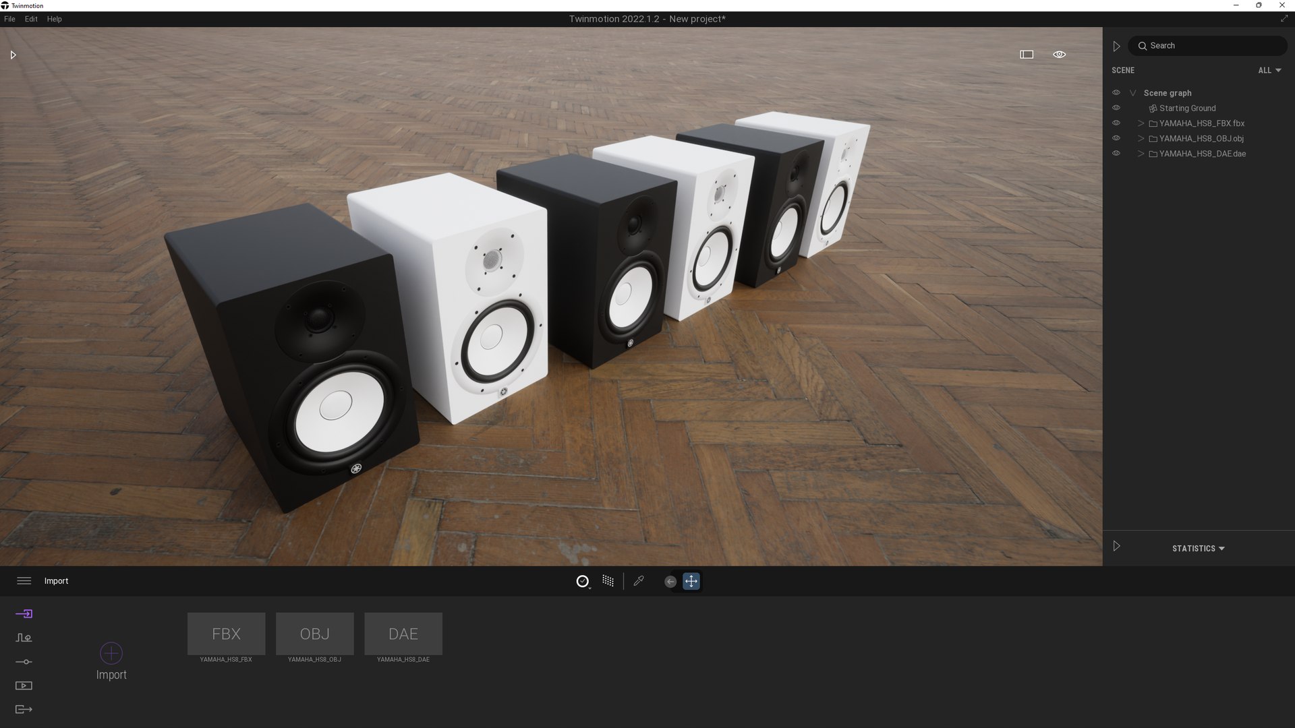
Task: Expand the YAMAHA_HS8_FBX.fbx folder
Action: point(1141,123)
